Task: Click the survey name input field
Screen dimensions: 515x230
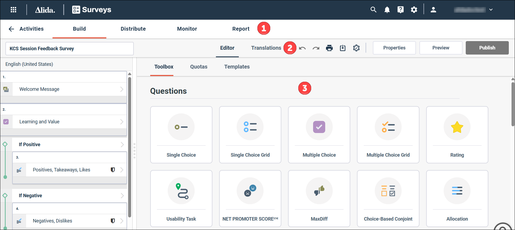Action: [x=69, y=49]
